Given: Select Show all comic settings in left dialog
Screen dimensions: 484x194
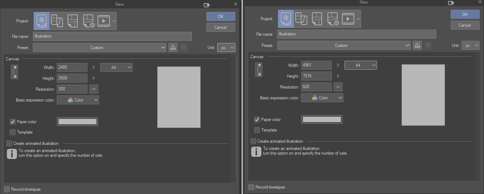Looking at the screenshot, I should click(x=88, y=21).
